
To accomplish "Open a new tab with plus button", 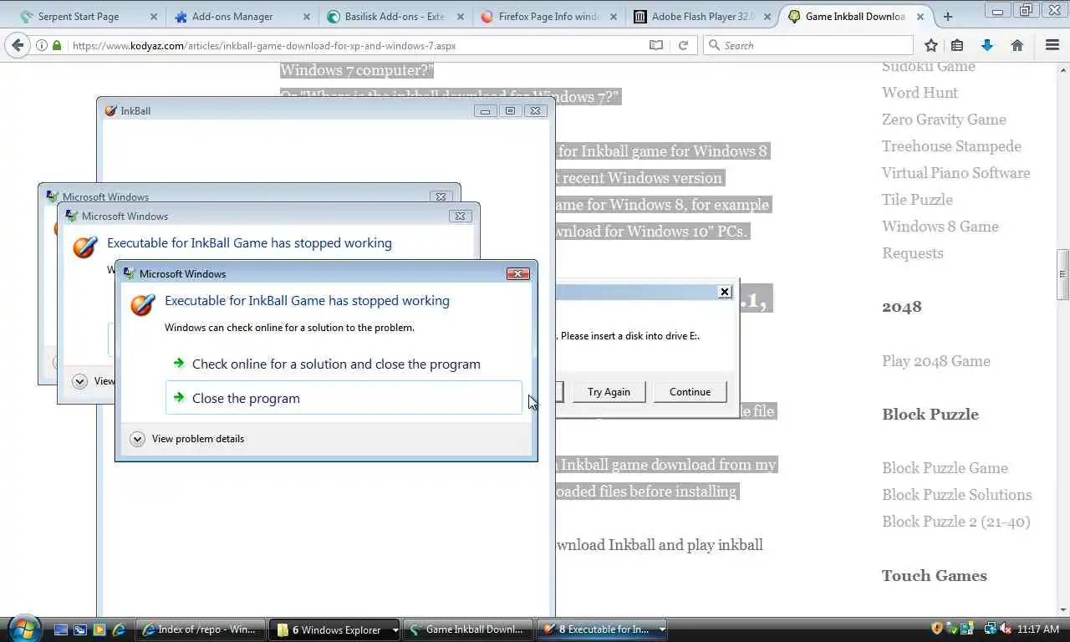I will coord(948,16).
